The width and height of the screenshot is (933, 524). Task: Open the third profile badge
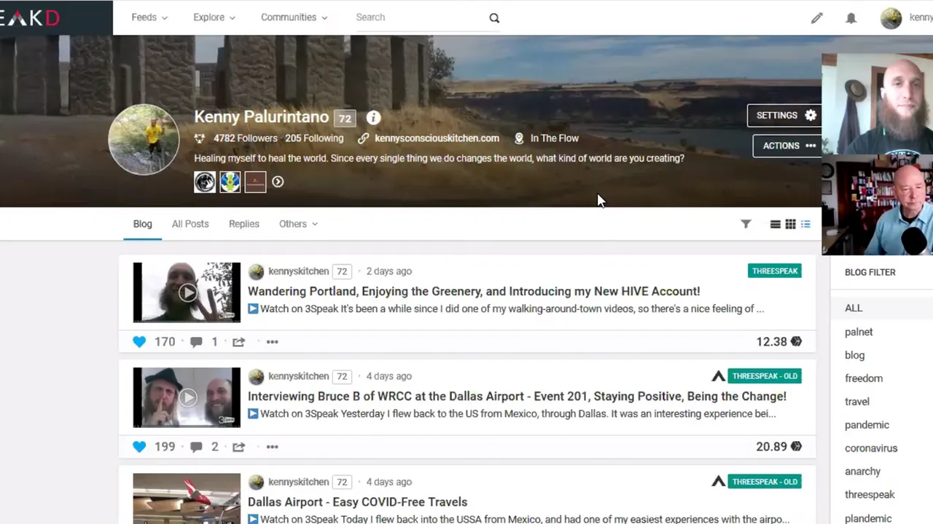click(255, 182)
